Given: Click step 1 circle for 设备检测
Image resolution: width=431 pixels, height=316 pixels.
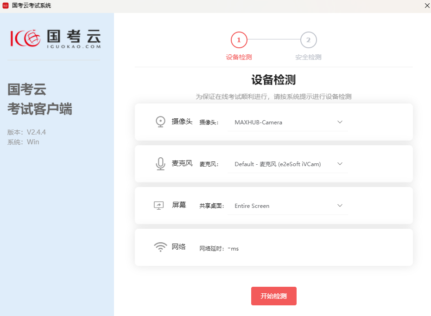Looking at the screenshot, I should (239, 40).
